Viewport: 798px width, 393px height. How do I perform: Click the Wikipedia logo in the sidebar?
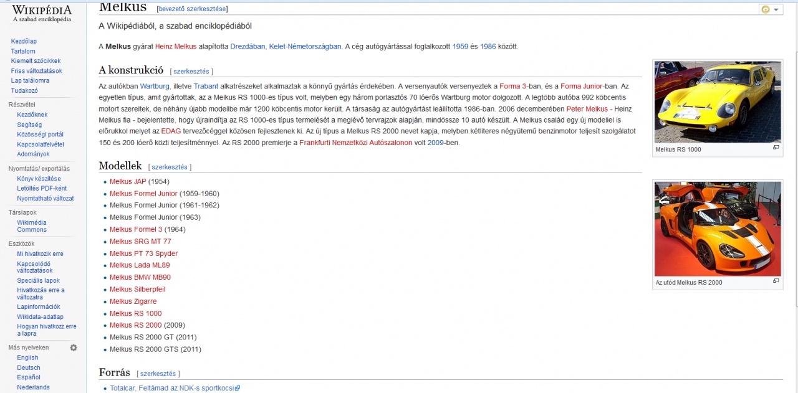pos(42,13)
